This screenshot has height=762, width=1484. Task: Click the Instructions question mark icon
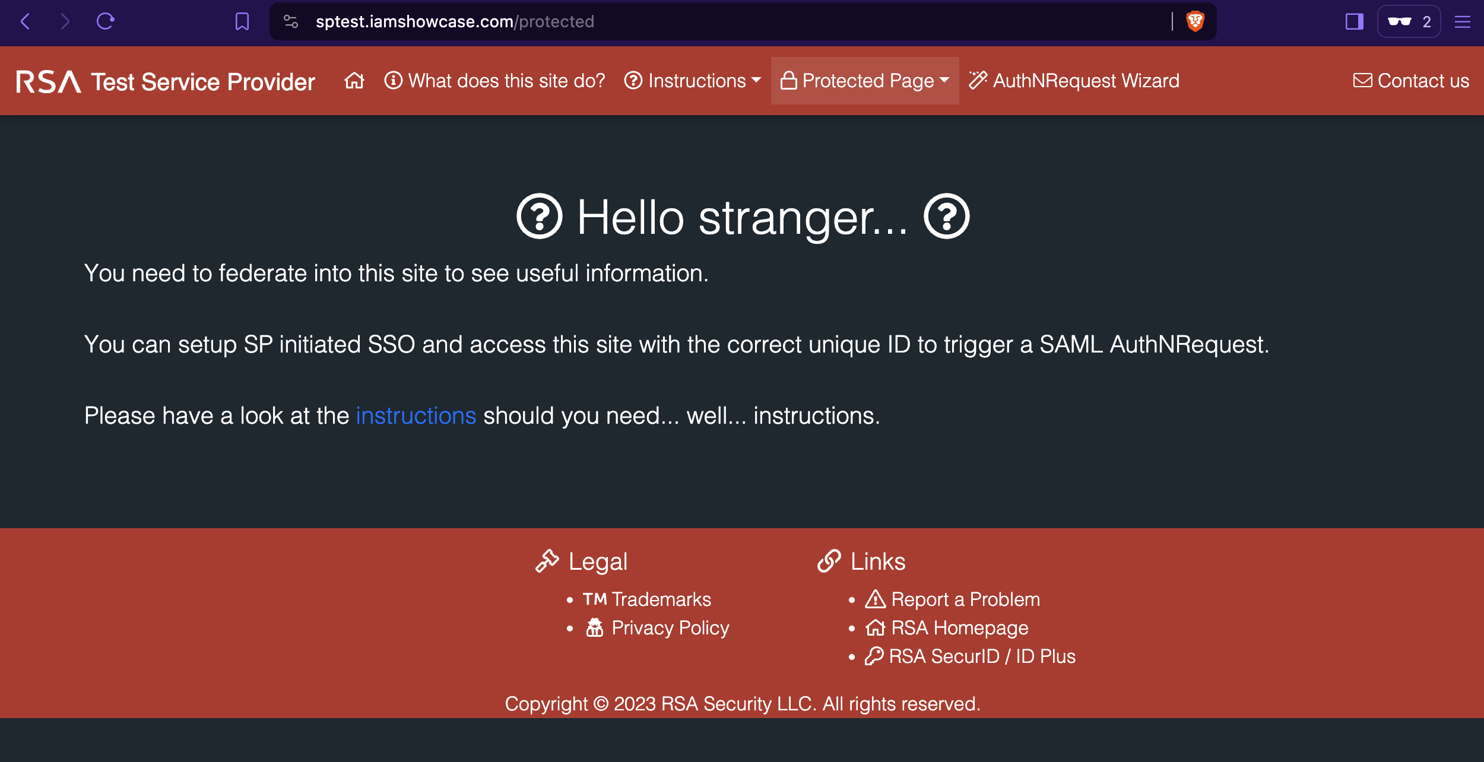(x=633, y=81)
